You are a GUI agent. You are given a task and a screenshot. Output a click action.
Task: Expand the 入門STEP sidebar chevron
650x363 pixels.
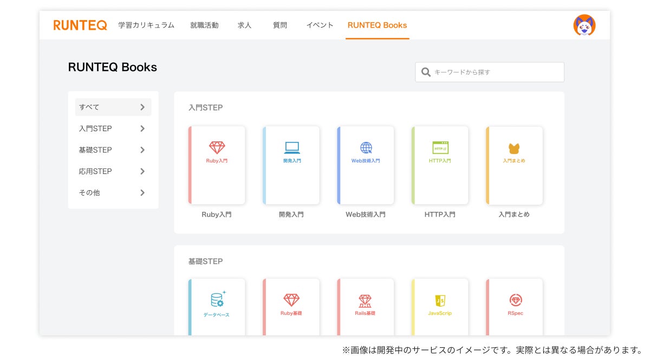(142, 128)
